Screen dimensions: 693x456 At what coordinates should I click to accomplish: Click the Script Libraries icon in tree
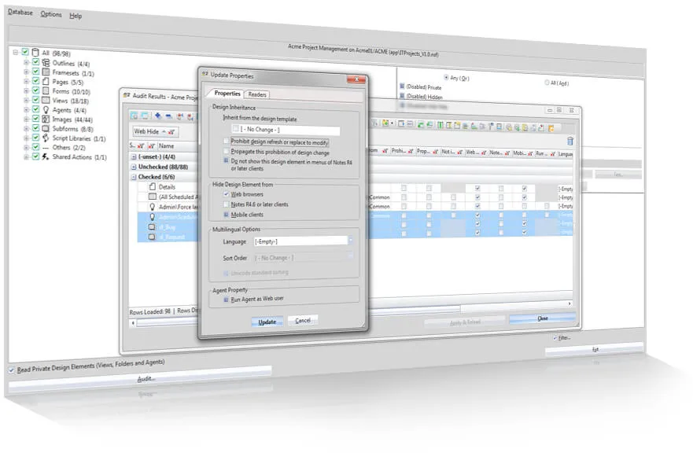[46, 138]
